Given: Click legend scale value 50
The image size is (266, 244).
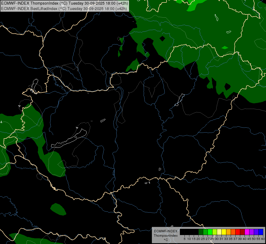Looking at the screenshot, I should click(254, 239).
